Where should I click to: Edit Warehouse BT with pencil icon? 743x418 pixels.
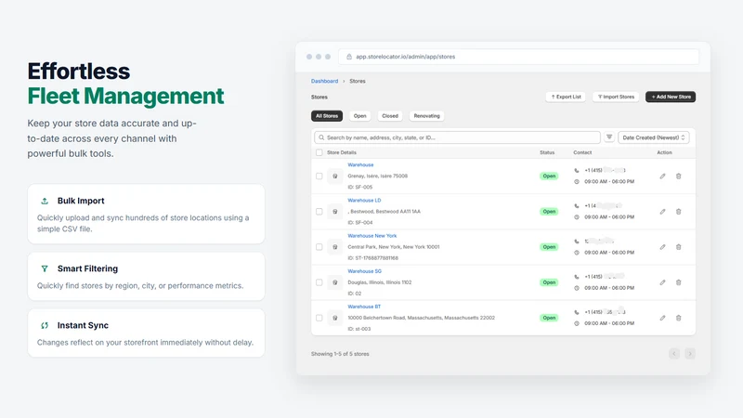pyautogui.click(x=662, y=318)
